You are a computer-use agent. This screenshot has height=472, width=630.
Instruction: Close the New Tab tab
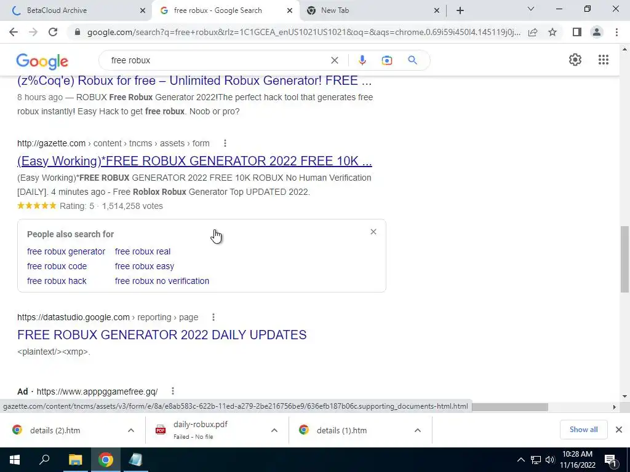coord(437,10)
